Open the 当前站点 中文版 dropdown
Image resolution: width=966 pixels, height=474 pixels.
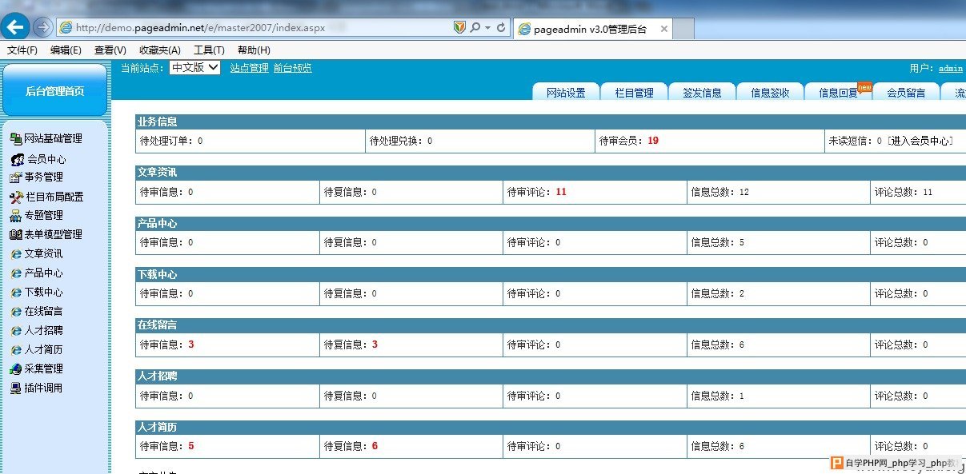tap(194, 68)
